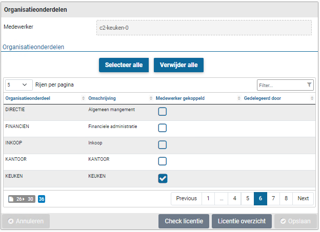Click the page range indicator 26-30

point(22,199)
